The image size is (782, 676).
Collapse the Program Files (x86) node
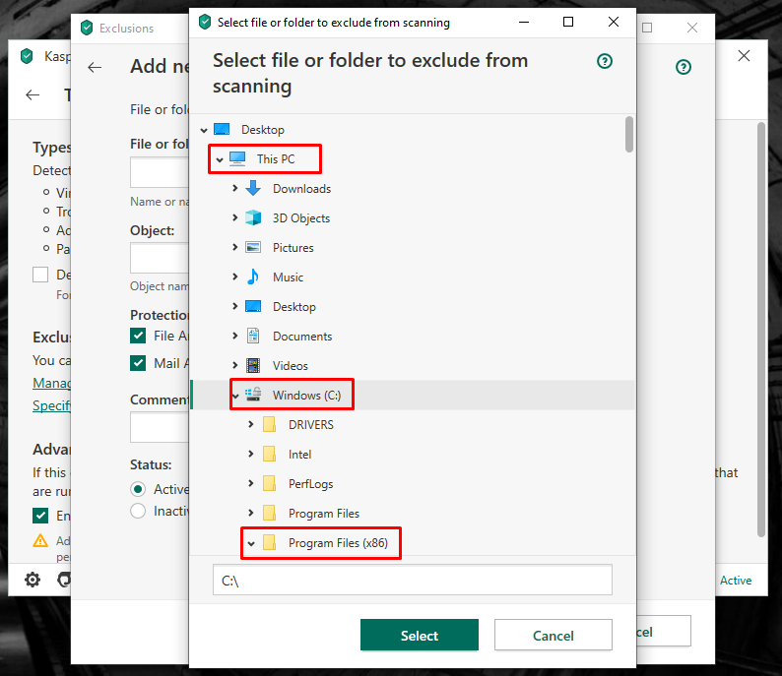pos(251,543)
